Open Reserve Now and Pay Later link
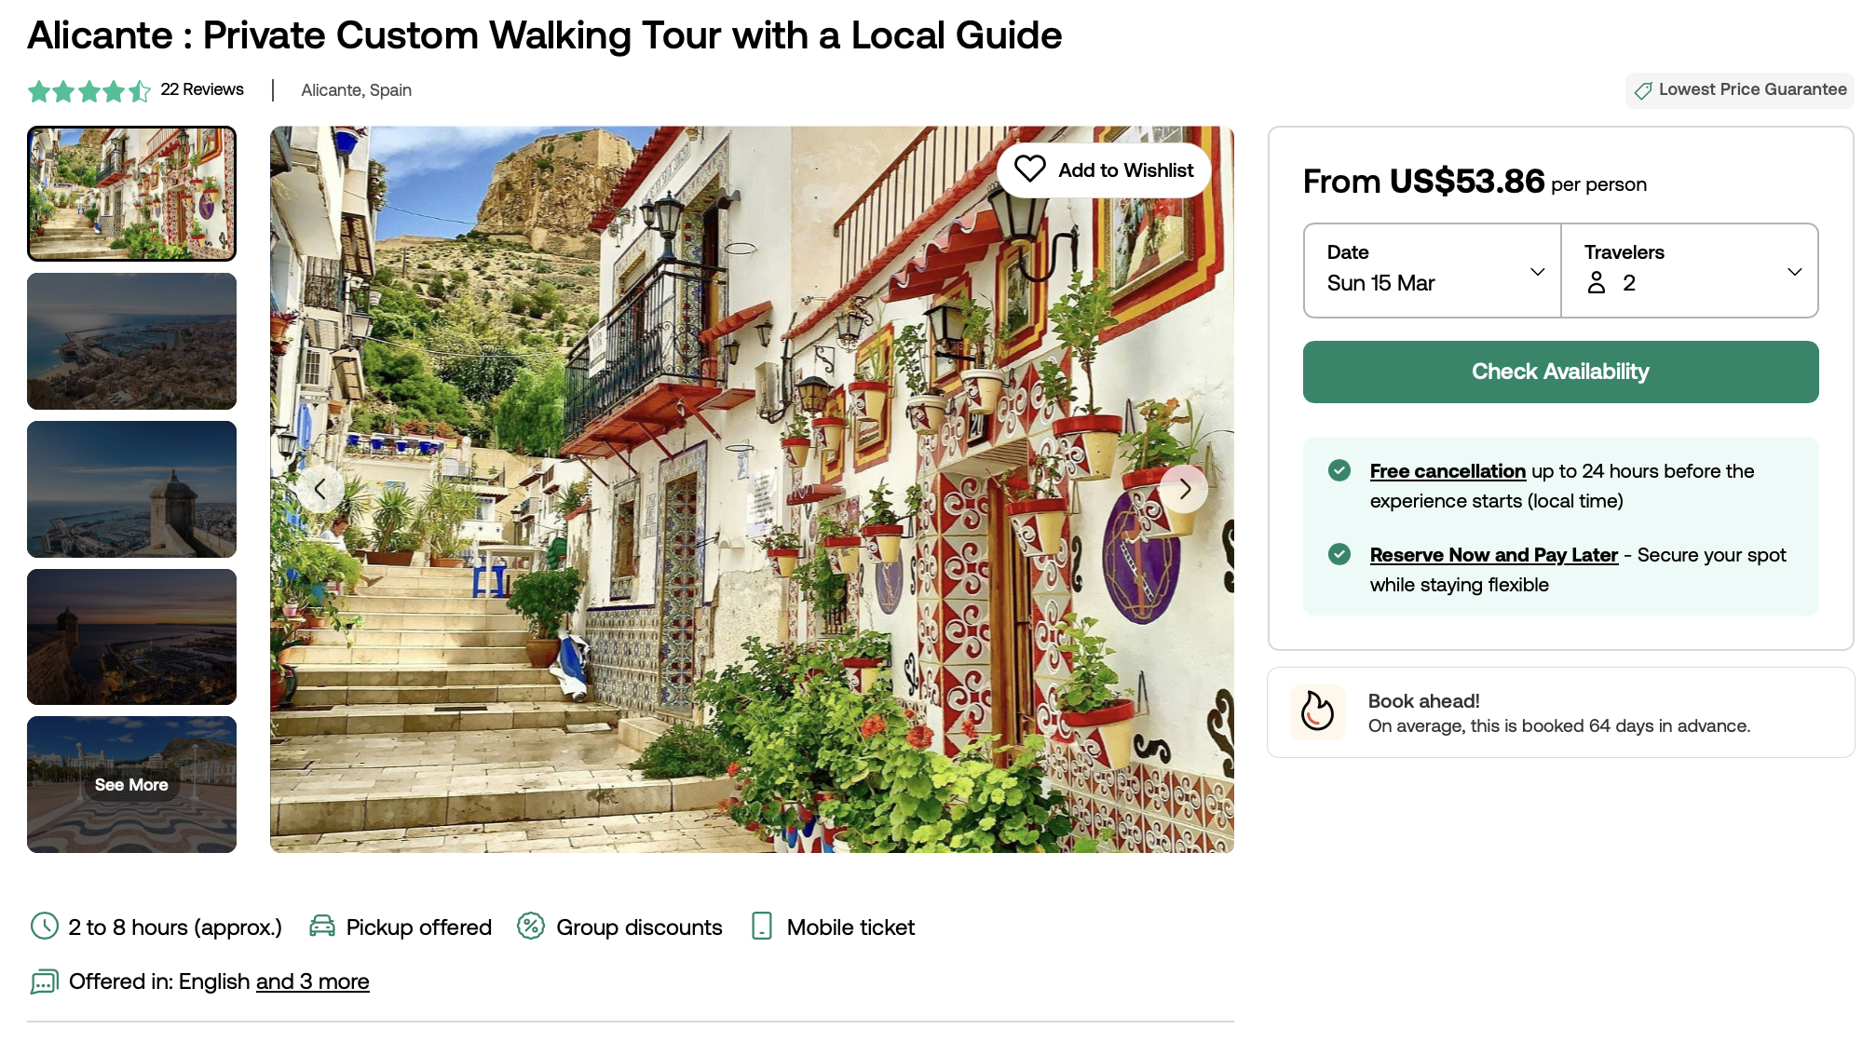This screenshot has width=1876, height=1056. (x=1494, y=555)
